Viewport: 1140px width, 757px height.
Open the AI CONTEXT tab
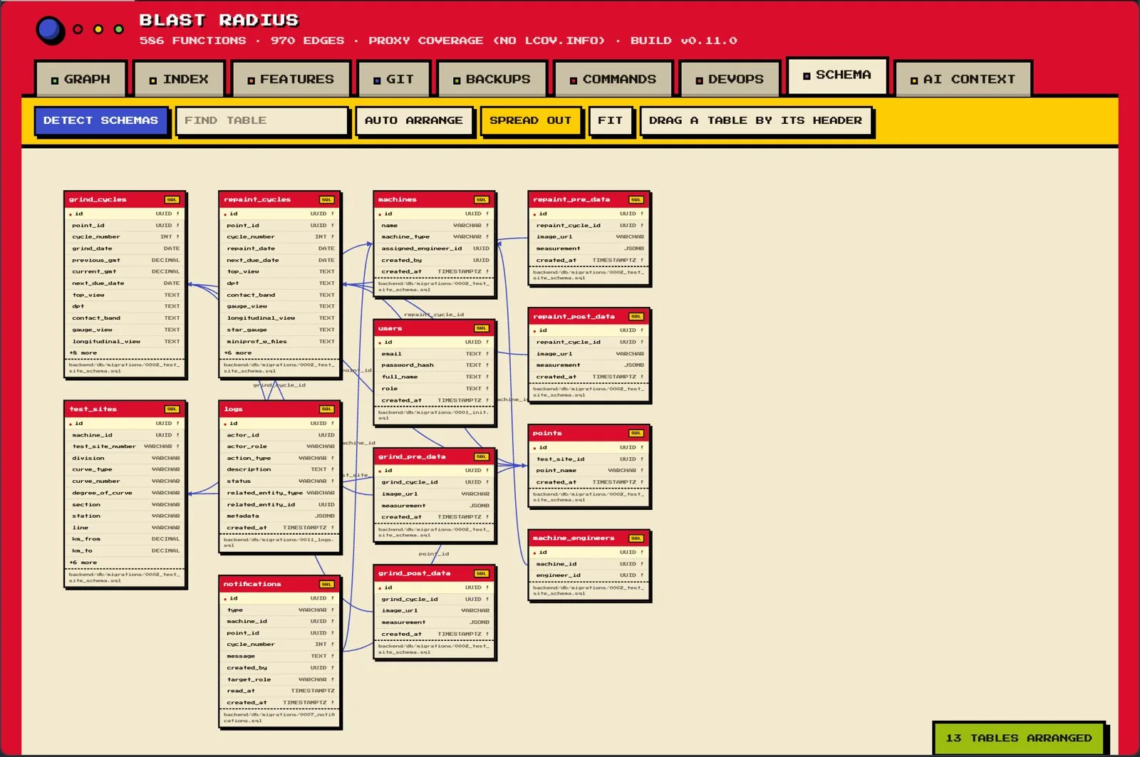(x=963, y=79)
